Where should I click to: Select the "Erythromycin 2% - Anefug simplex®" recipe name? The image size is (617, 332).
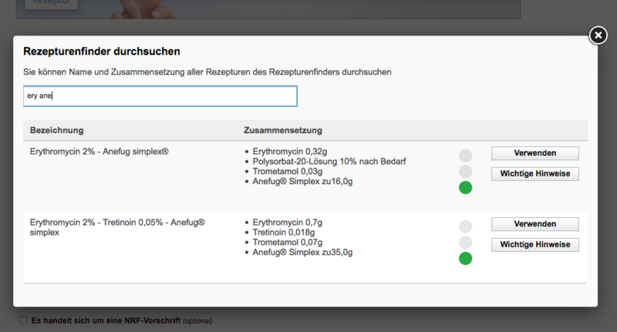click(x=99, y=152)
